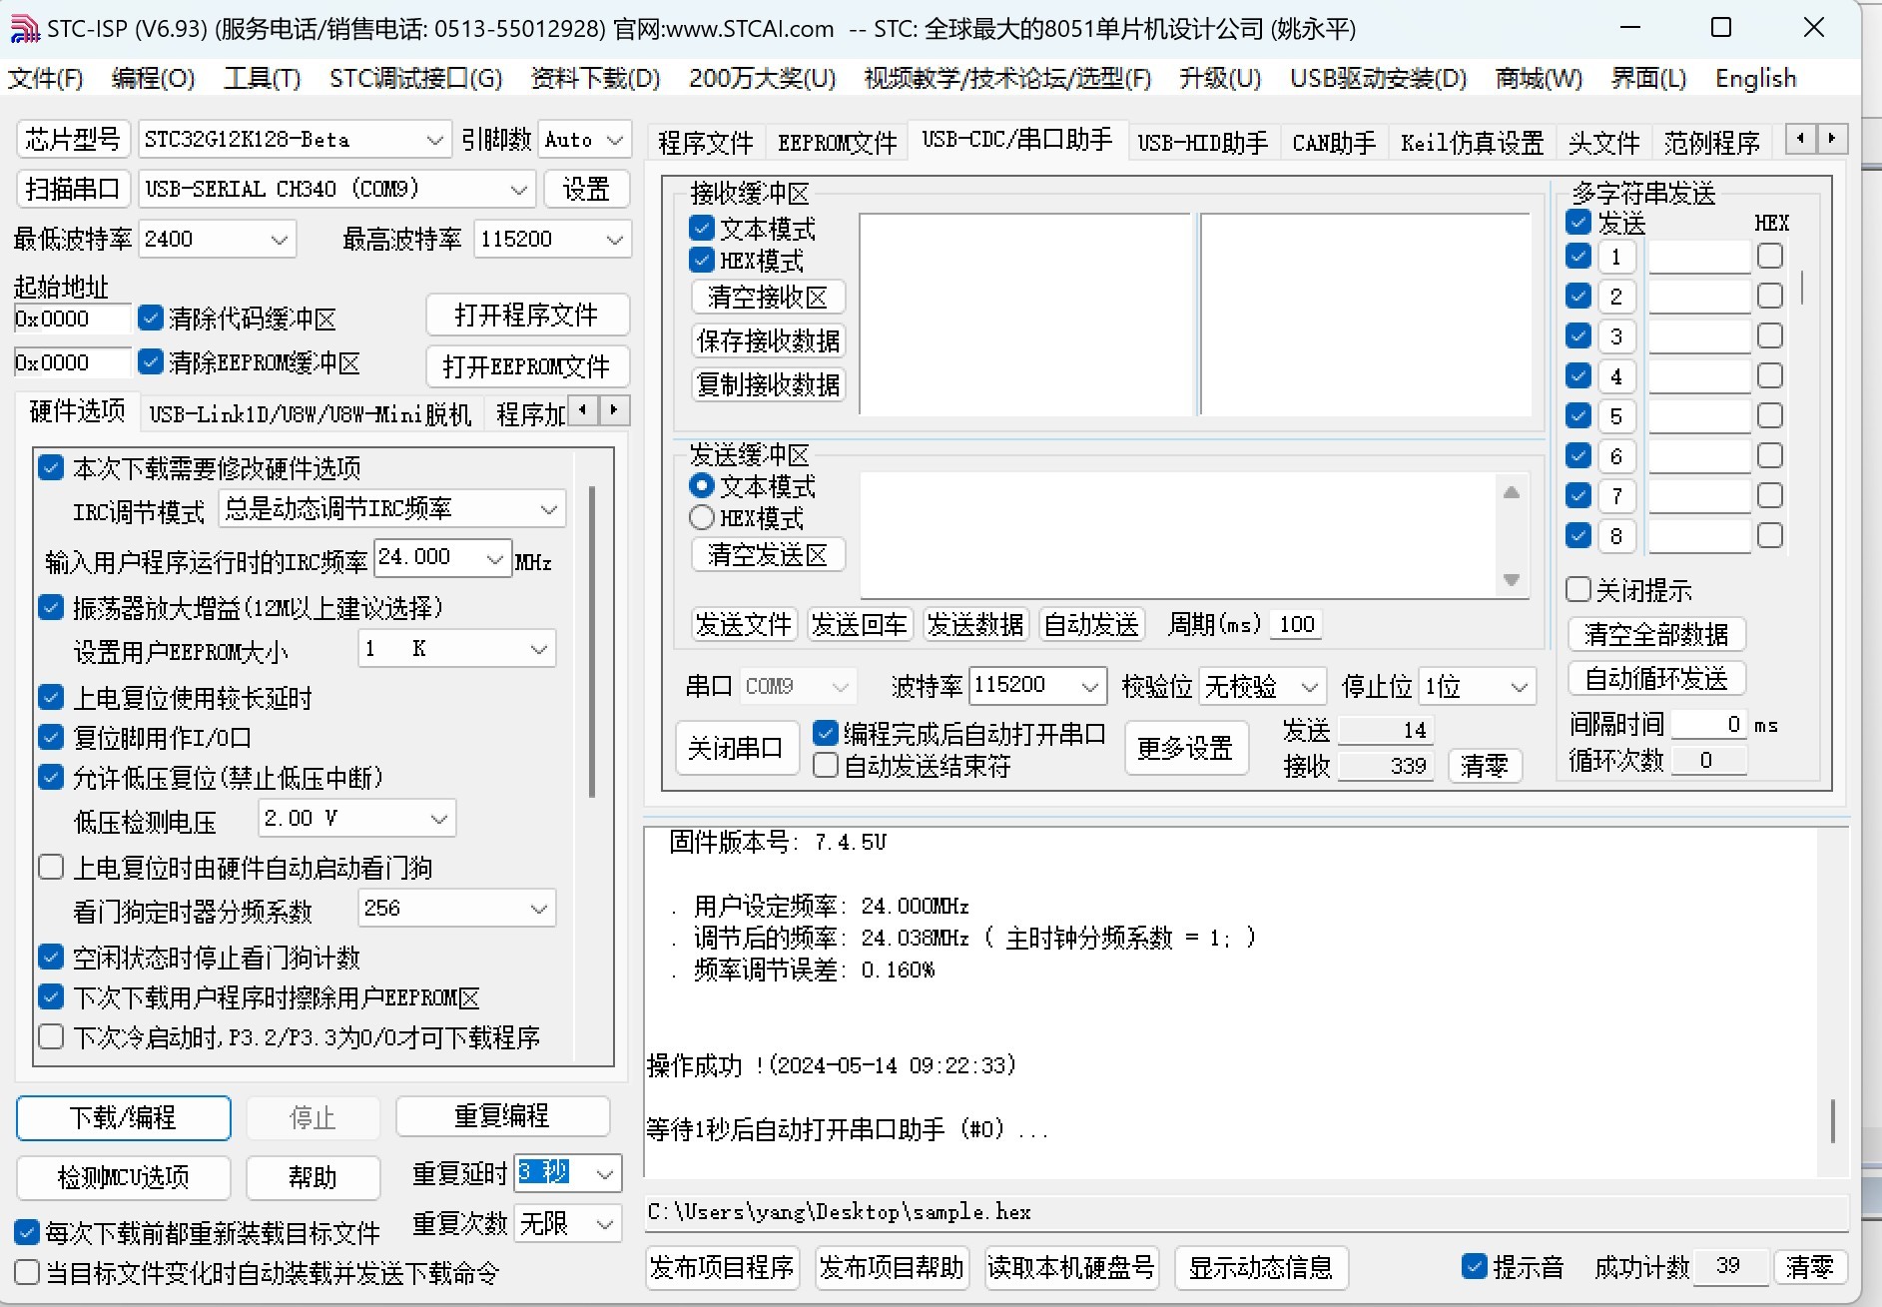
Task: Switch language via English menu
Action: click(x=1755, y=78)
